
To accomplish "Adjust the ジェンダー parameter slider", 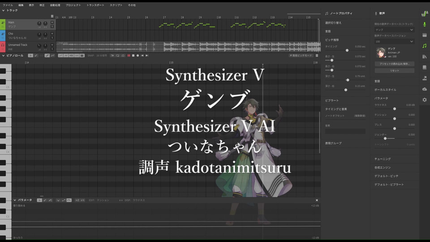I will (x=385, y=138).
